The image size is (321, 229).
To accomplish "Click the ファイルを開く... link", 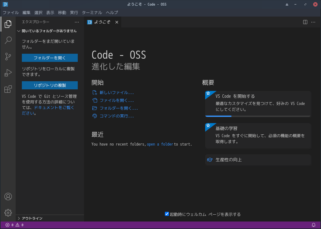I will (117, 100).
